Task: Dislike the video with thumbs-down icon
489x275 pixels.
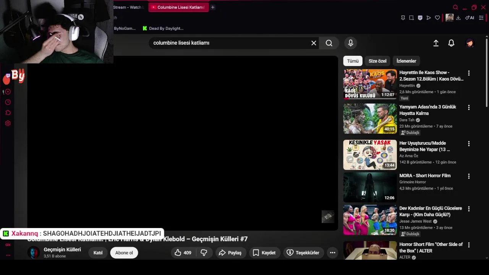Action: pyautogui.click(x=204, y=253)
